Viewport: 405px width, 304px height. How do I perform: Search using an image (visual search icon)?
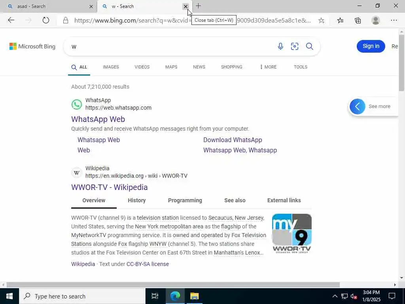point(294,46)
